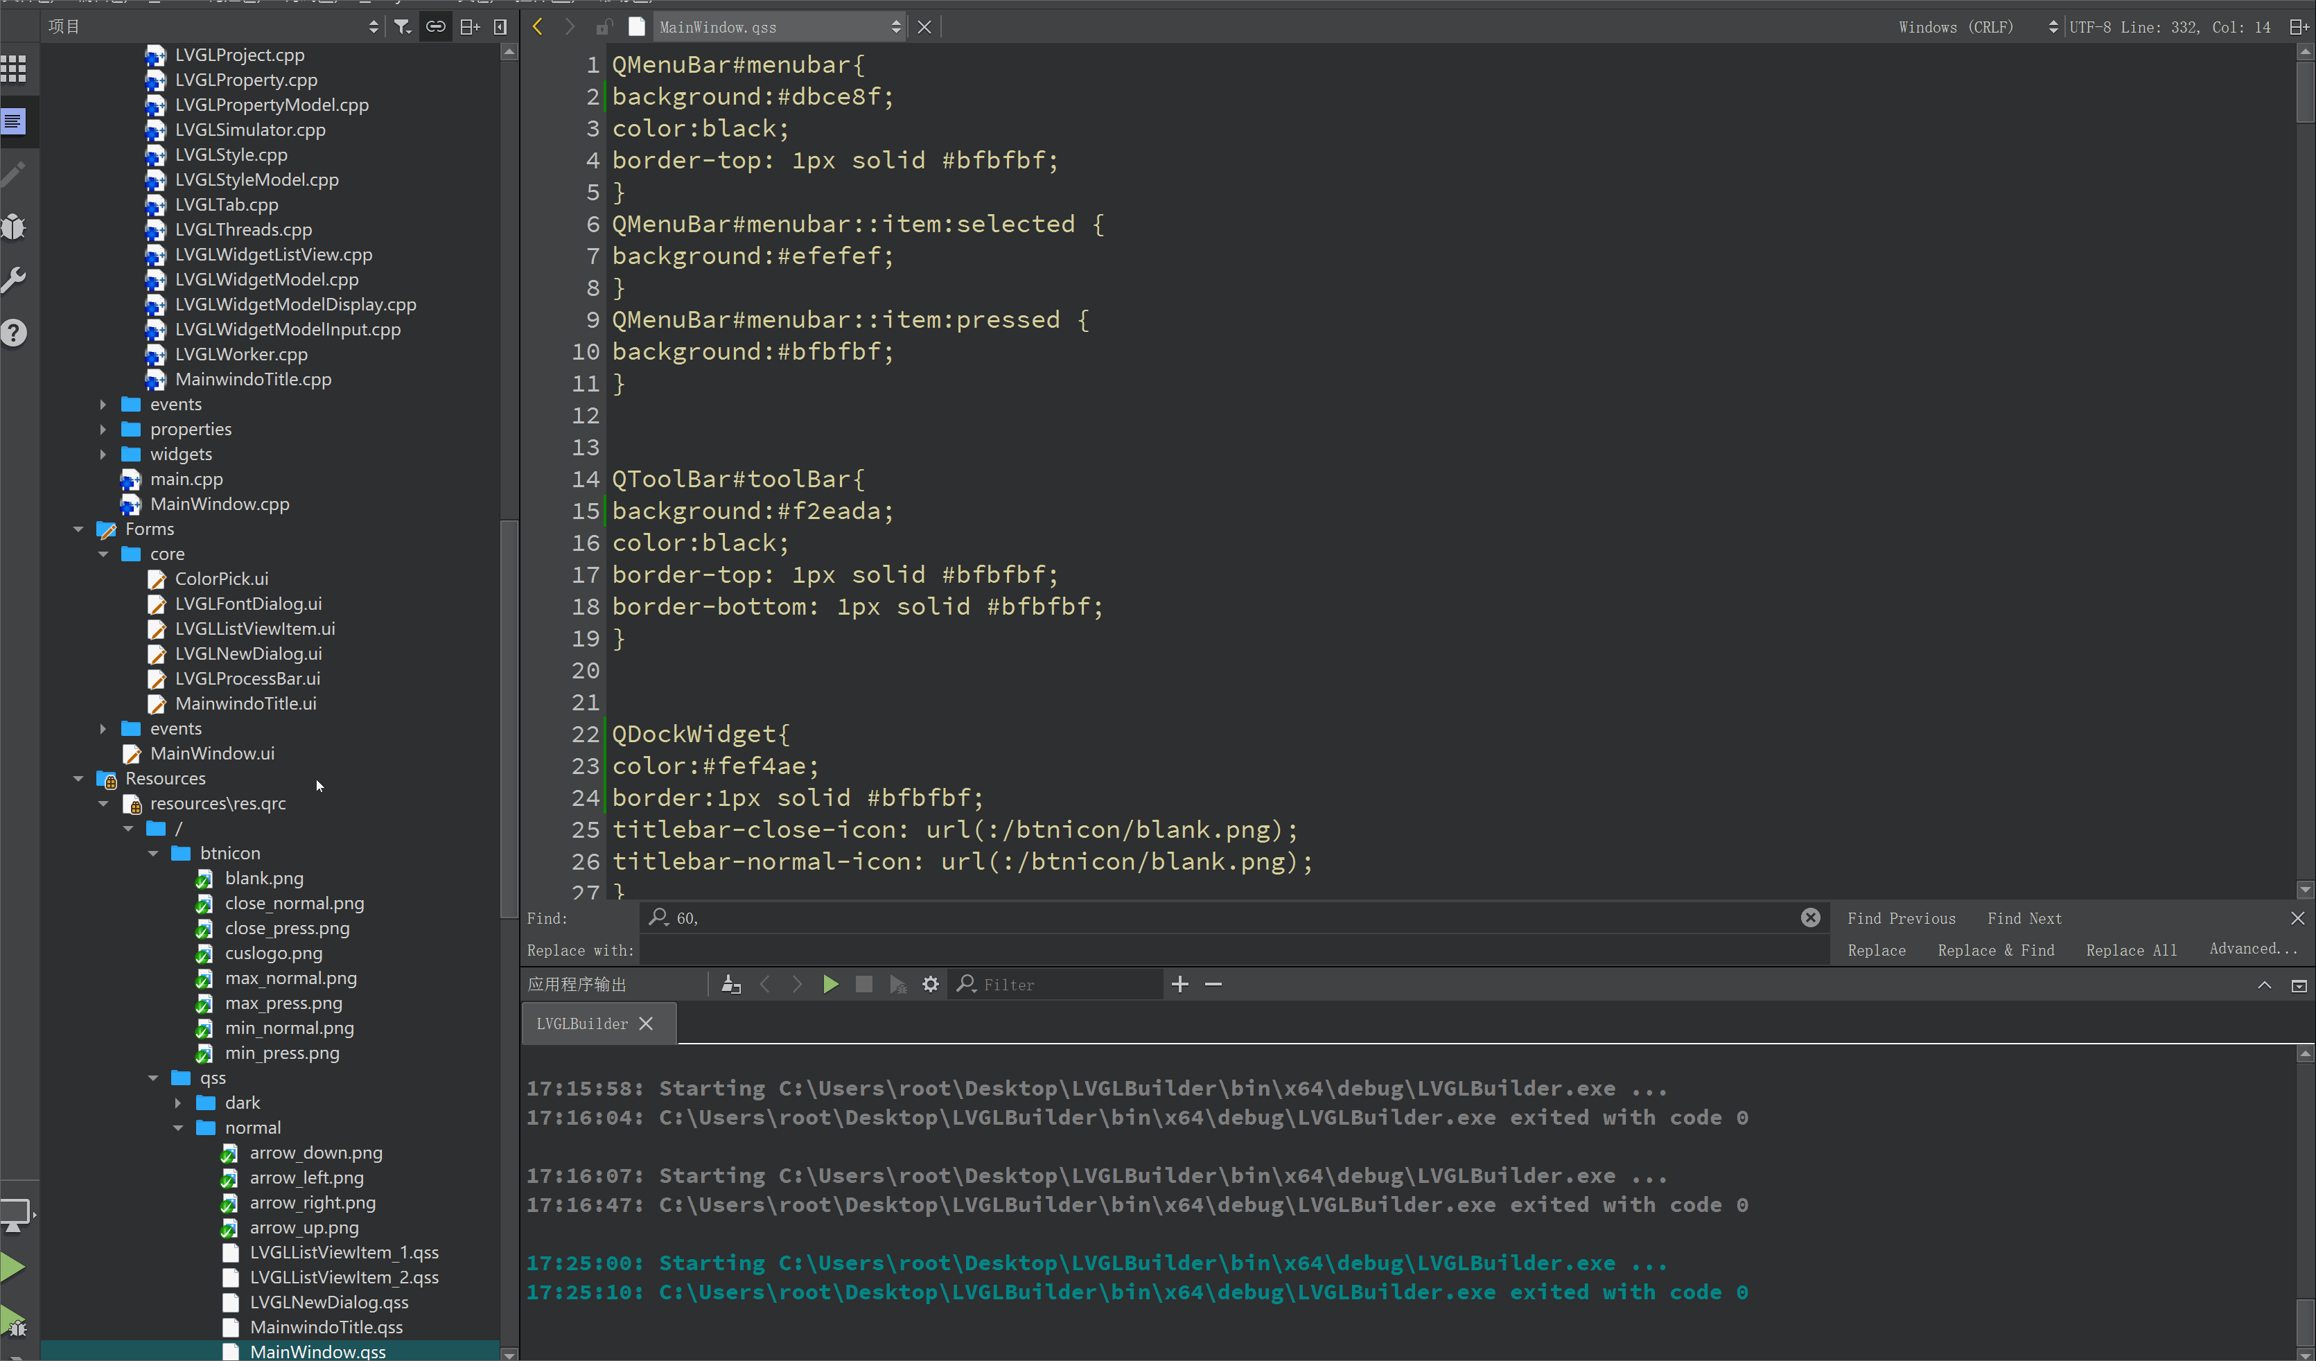Collapse the Forms tree node
The image size is (2316, 1361).
pos(78,529)
